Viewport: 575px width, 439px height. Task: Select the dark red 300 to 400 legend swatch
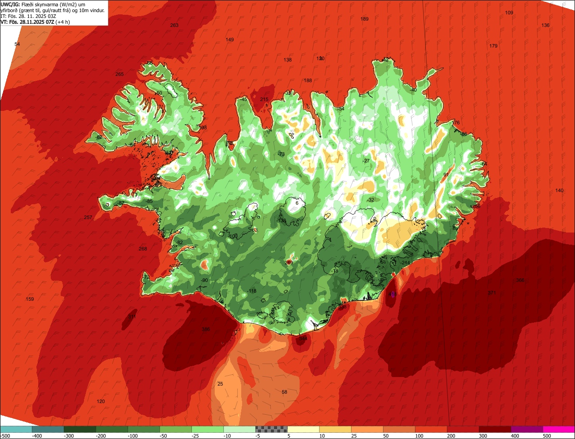(495, 429)
